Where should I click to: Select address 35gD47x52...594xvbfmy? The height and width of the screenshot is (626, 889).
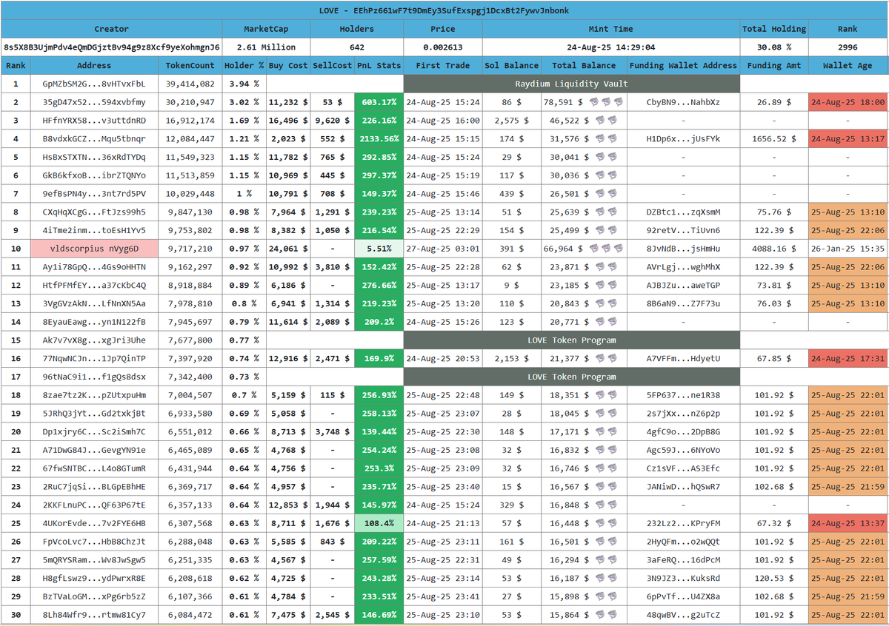pyautogui.click(x=94, y=102)
